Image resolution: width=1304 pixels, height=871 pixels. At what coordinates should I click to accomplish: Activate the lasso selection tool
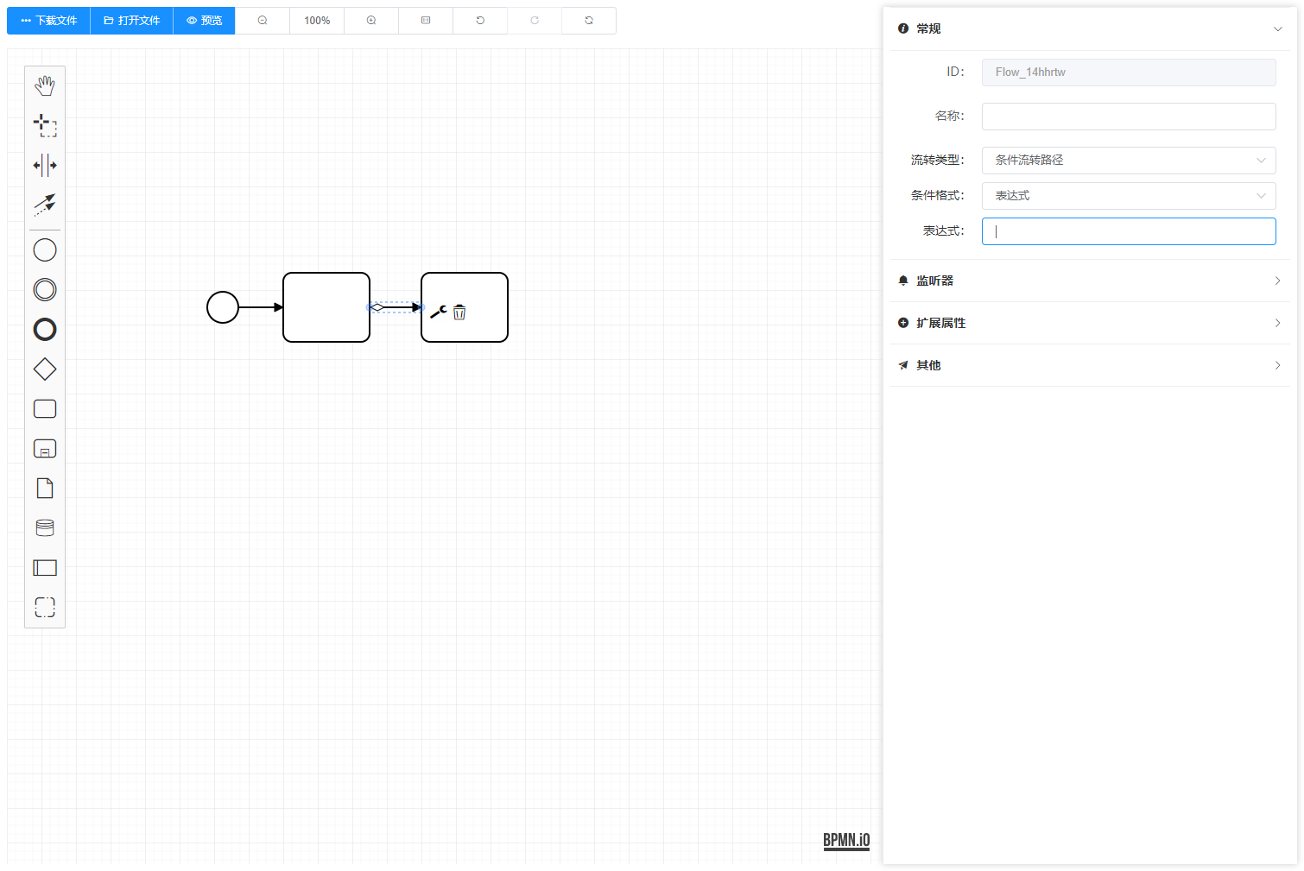point(45,125)
